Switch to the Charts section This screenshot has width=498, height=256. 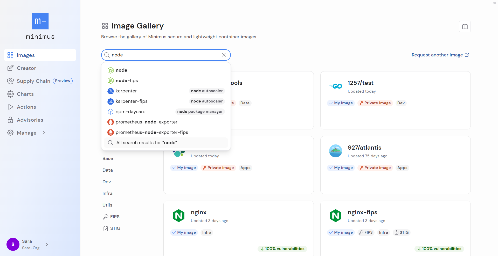click(x=25, y=94)
